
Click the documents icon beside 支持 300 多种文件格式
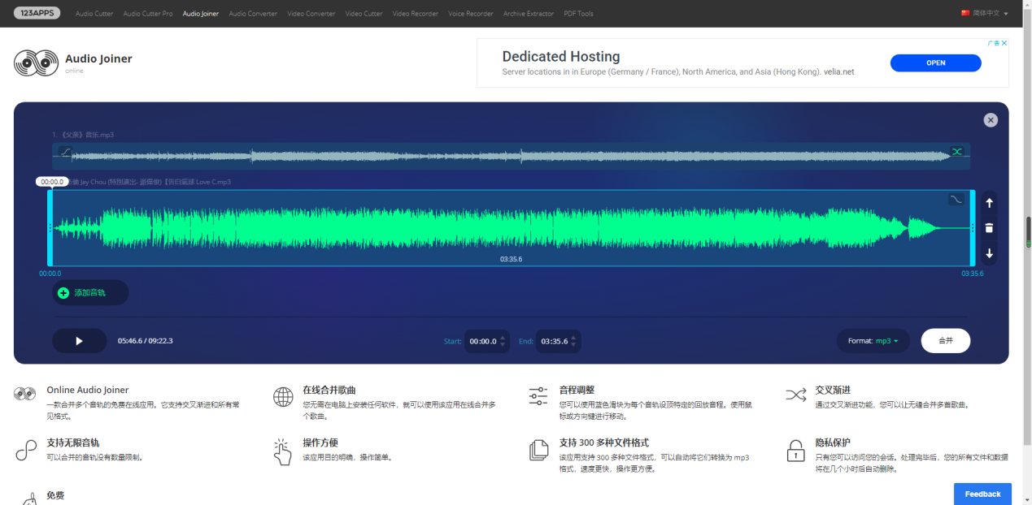pos(538,451)
